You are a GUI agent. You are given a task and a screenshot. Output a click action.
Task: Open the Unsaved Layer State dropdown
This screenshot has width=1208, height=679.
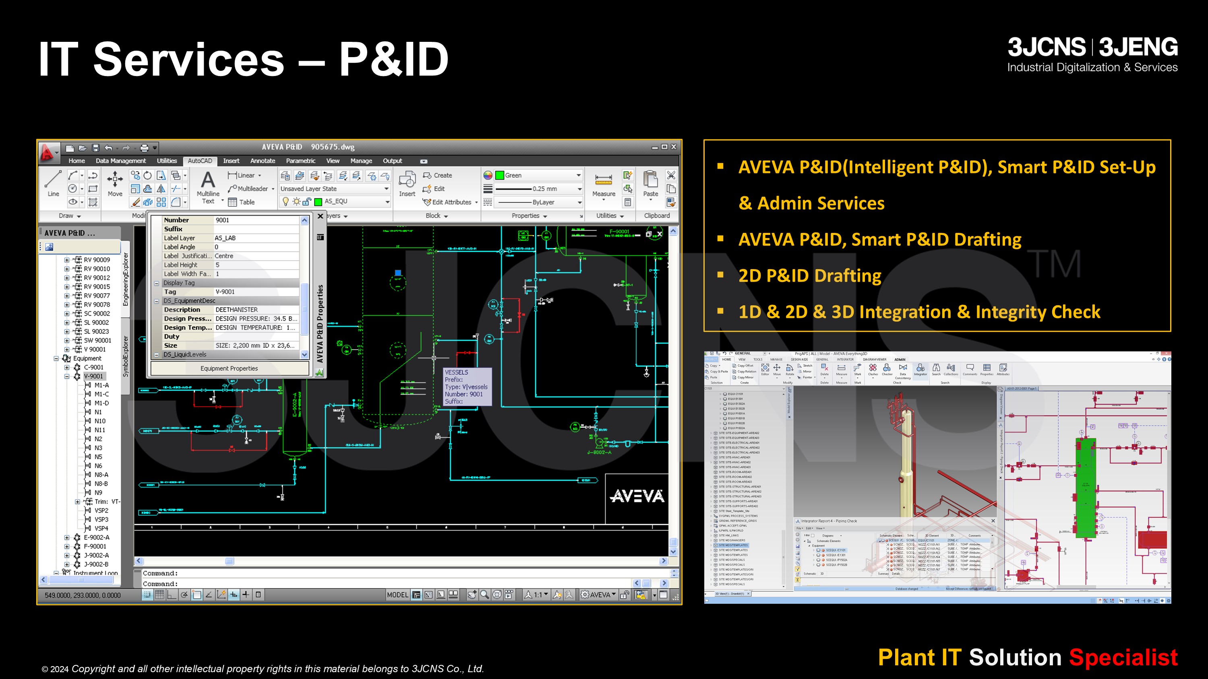[x=334, y=189]
